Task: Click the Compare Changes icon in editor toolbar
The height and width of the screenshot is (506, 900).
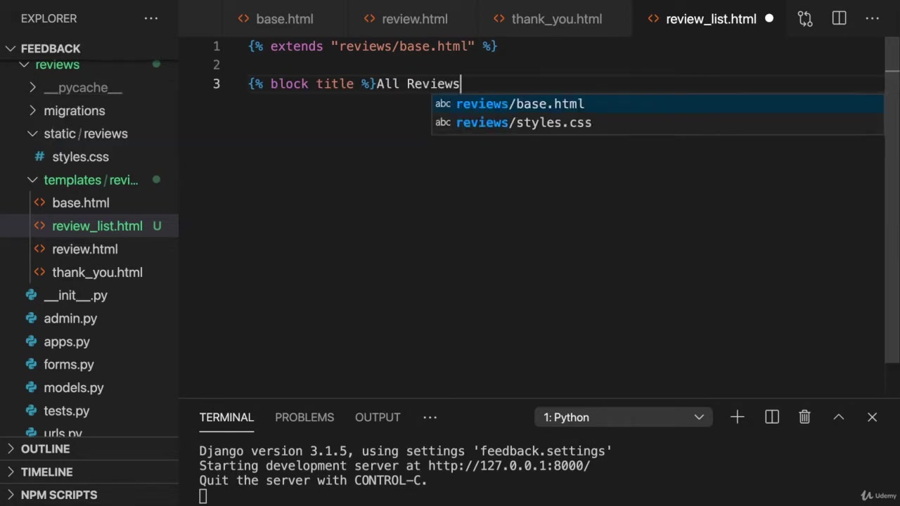Action: (805, 19)
